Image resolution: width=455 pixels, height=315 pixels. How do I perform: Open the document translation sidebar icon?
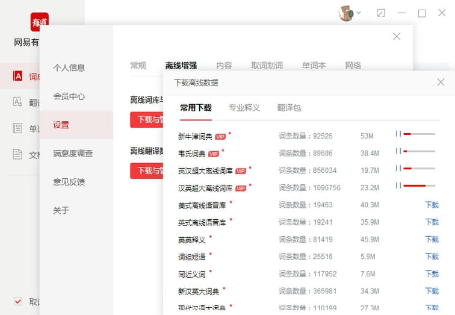click(18, 155)
